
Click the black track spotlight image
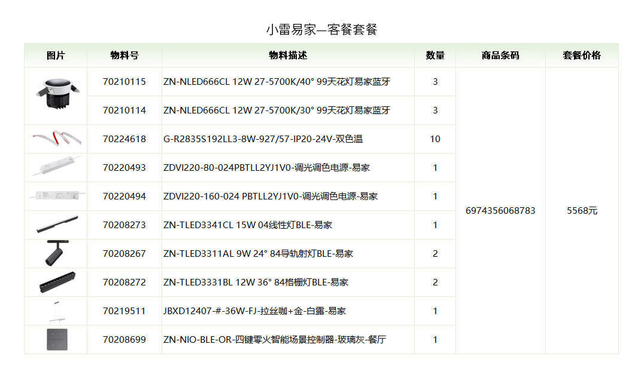click(54, 253)
